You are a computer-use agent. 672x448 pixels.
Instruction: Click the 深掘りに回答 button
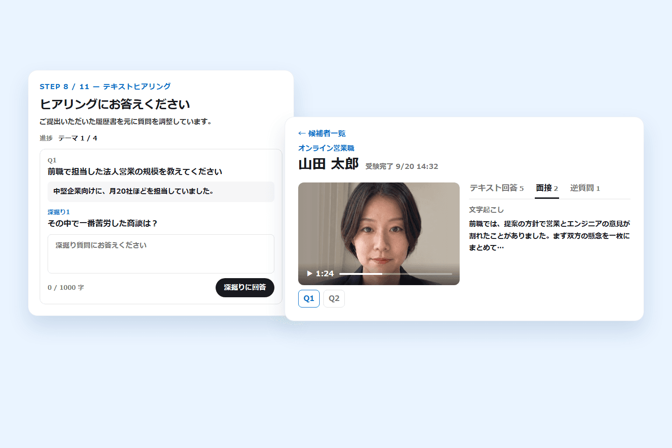[x=245, y=287]
